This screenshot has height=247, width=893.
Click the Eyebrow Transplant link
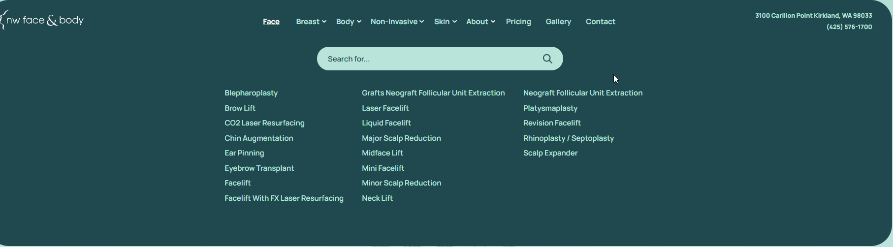coord(259,168)
